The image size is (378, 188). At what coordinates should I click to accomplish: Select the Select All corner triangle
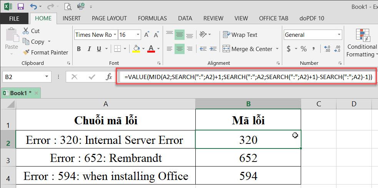pyautogui.click(x=8, y=104)
